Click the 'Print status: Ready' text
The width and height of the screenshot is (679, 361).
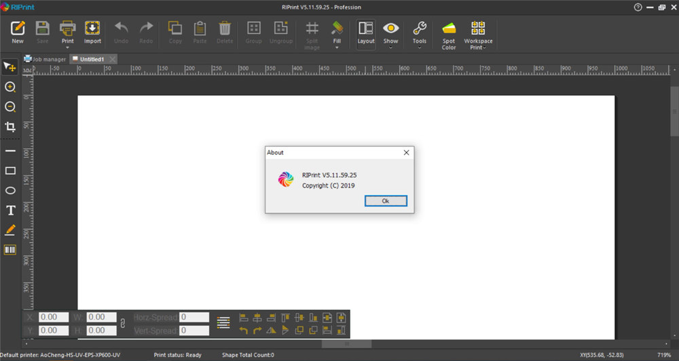pyautogui.click(x=177, y=355)
